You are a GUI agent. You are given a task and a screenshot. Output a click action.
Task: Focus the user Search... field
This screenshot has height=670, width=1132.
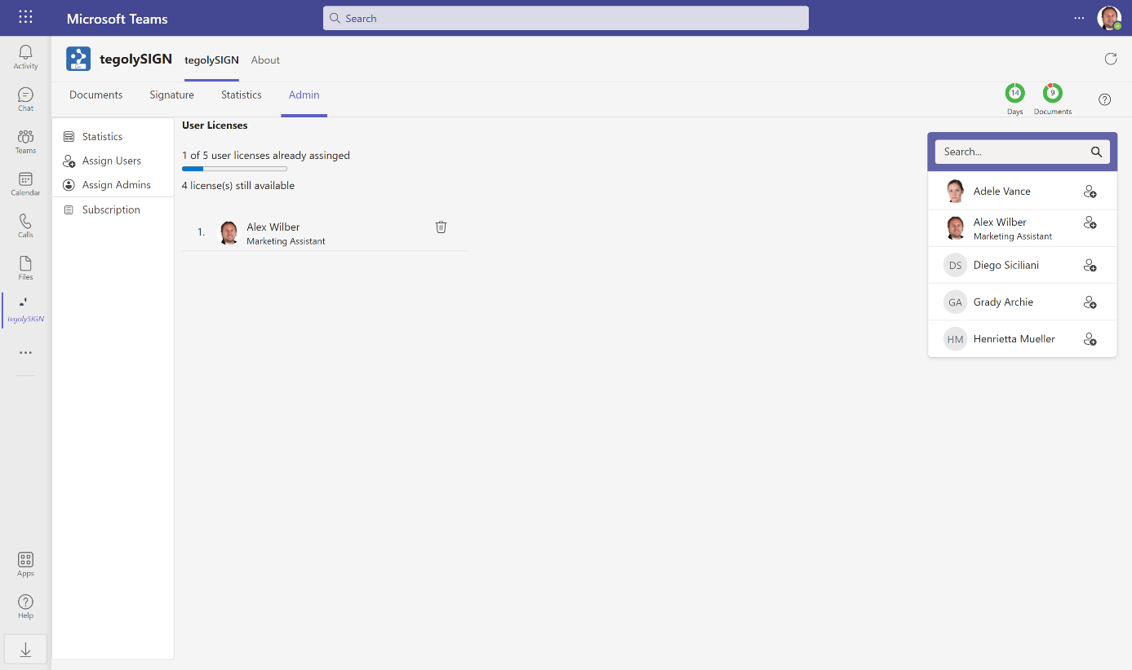point(1012,152)
